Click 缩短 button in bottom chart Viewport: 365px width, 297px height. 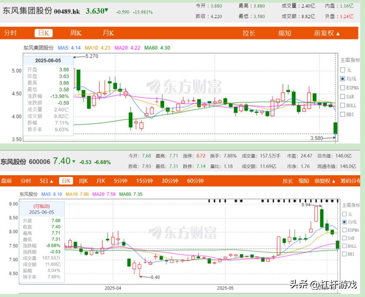(x=304, y=181)
